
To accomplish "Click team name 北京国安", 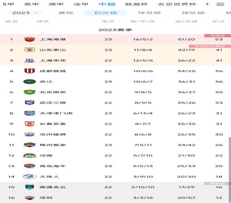I will point(53,92).
